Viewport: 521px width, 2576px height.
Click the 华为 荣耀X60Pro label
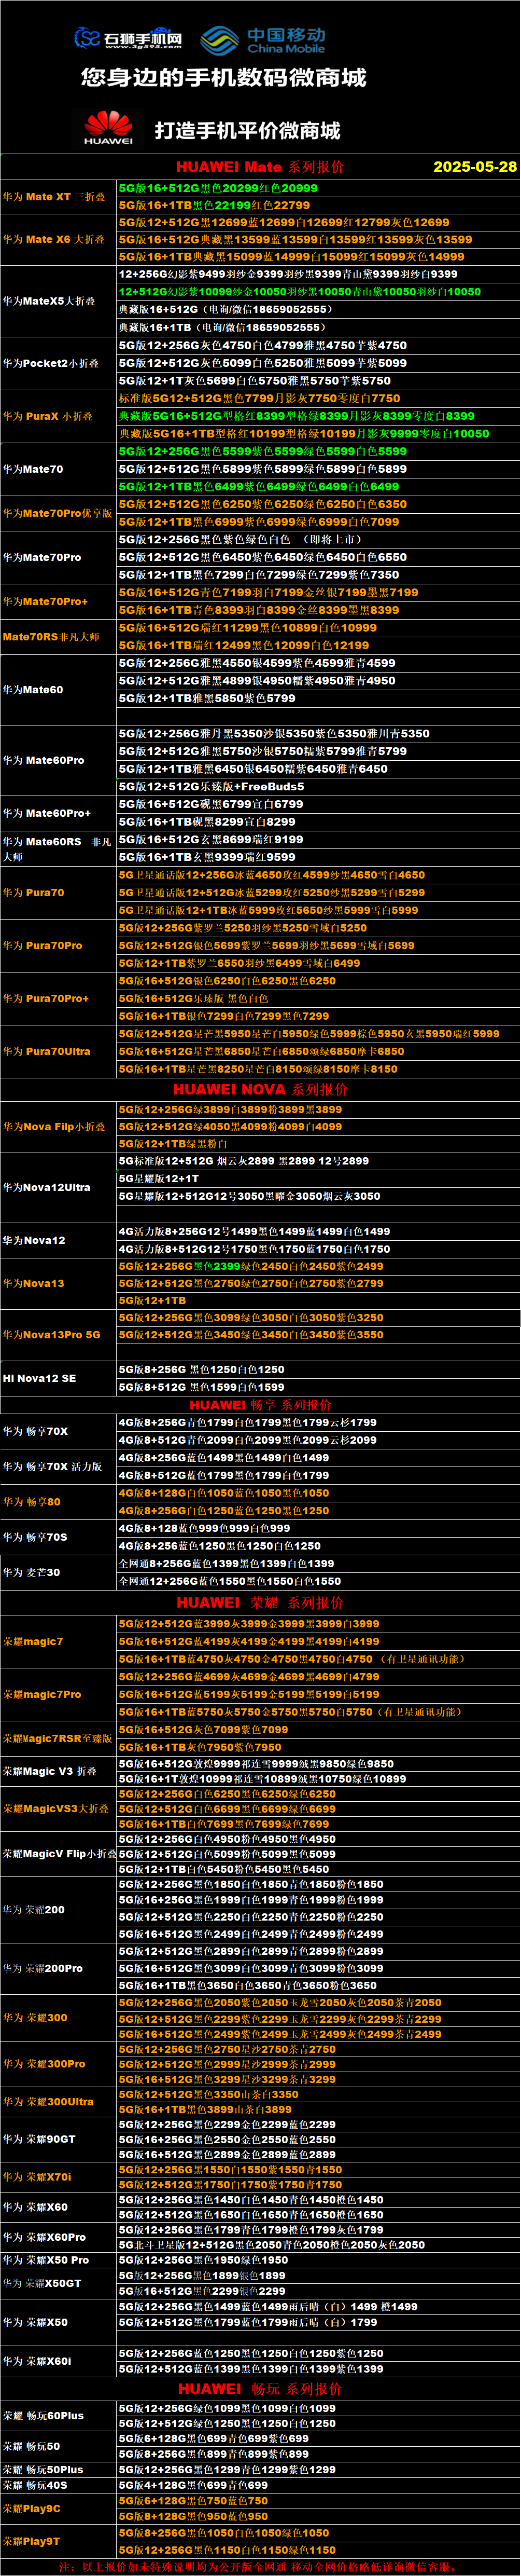click(x=44, y=2237)
